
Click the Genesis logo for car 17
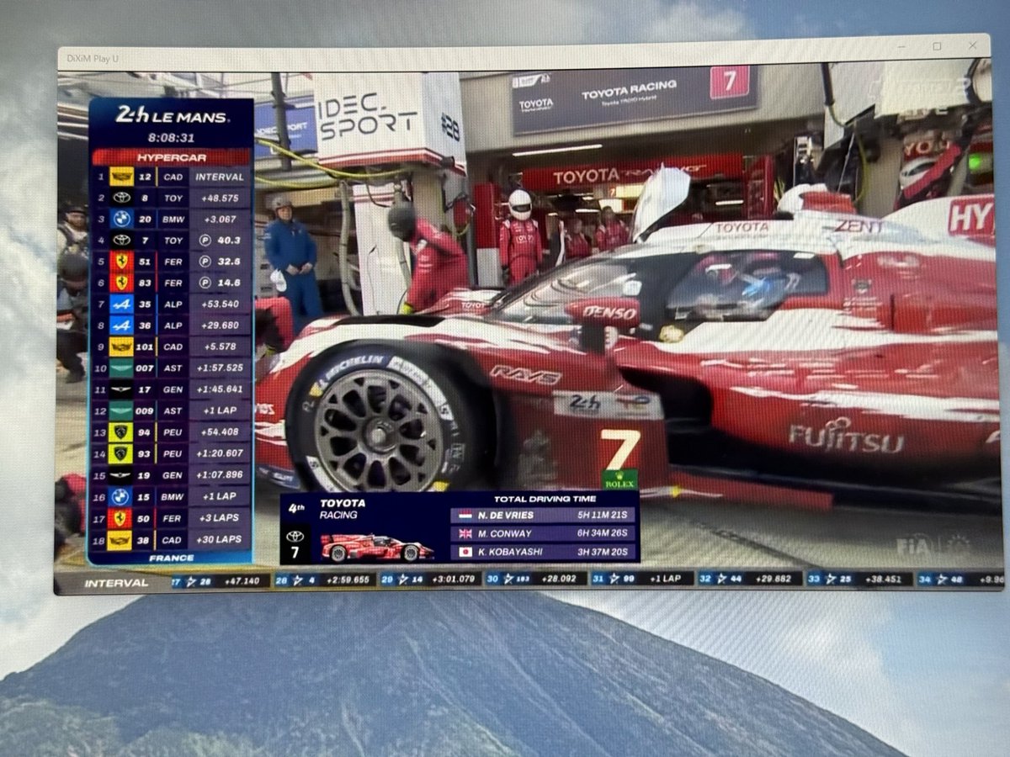click(121, 389)
